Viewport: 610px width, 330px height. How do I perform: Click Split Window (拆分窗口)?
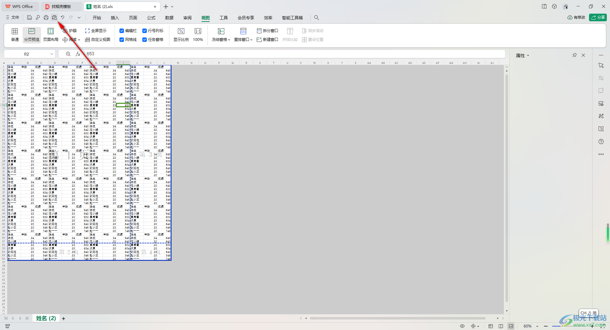click(268, 31)
